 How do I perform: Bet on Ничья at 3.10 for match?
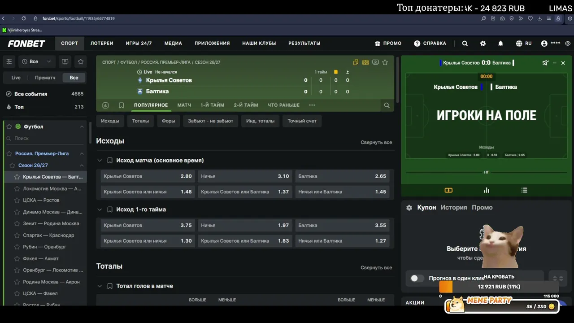pyautogui.click(x=245, y=176)
